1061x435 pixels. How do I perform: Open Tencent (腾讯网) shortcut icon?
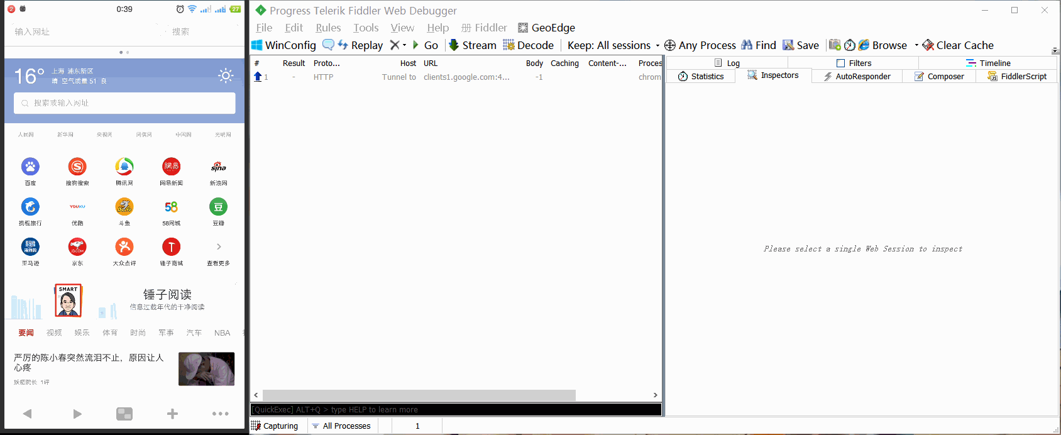[x=124, y=167]
